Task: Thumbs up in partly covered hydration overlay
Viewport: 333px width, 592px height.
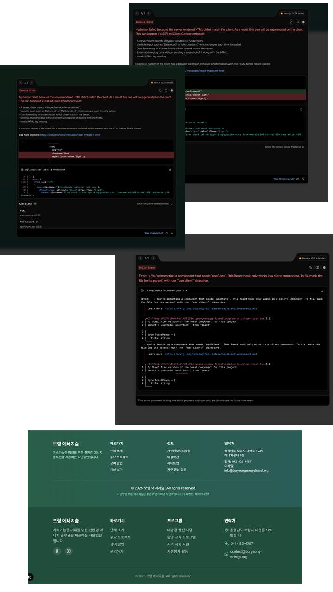Action: point(298,179)
